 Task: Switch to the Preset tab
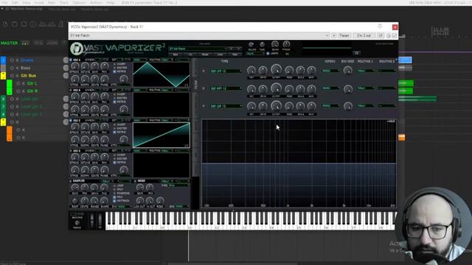coord(205,54)
